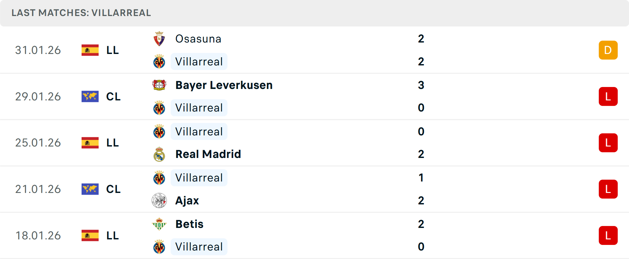The width and height of the screenshot is (629, 259).
Task: Click the L badge for Leverkusen match
Action: tap(608, 96)
